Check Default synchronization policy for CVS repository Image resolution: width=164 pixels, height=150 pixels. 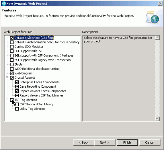[12, 42]
